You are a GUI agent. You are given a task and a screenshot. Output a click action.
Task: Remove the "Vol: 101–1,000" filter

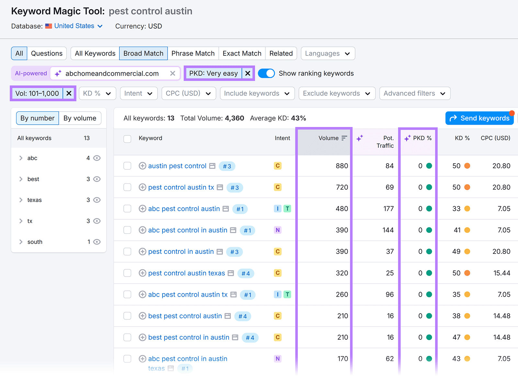tap(69, 93)
